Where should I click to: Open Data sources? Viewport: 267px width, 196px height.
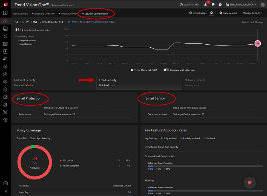point(228,13)
